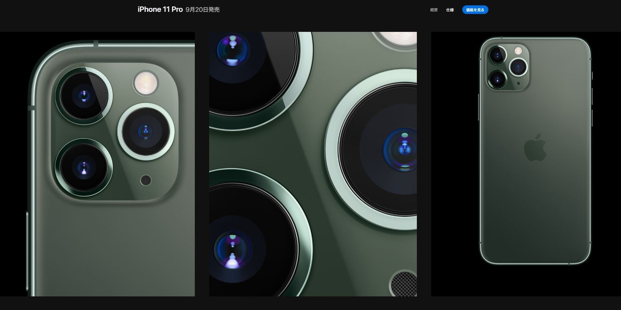Open the triple-camera close-up image with flash
The image size is (621, 310).
tap(97, 164)
